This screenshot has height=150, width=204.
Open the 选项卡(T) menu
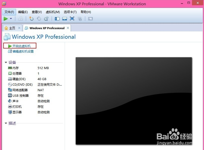click(70, 12)
